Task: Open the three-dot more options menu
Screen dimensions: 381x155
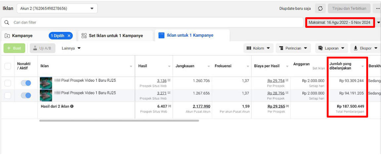Action: coord(377,9)
